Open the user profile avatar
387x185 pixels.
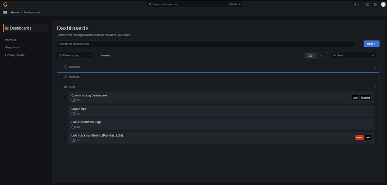click(x=383, y=4)
